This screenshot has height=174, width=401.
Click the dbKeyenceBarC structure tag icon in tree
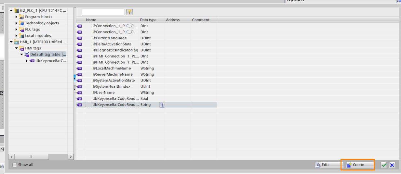pyautogui.click(x=32, y=61)
